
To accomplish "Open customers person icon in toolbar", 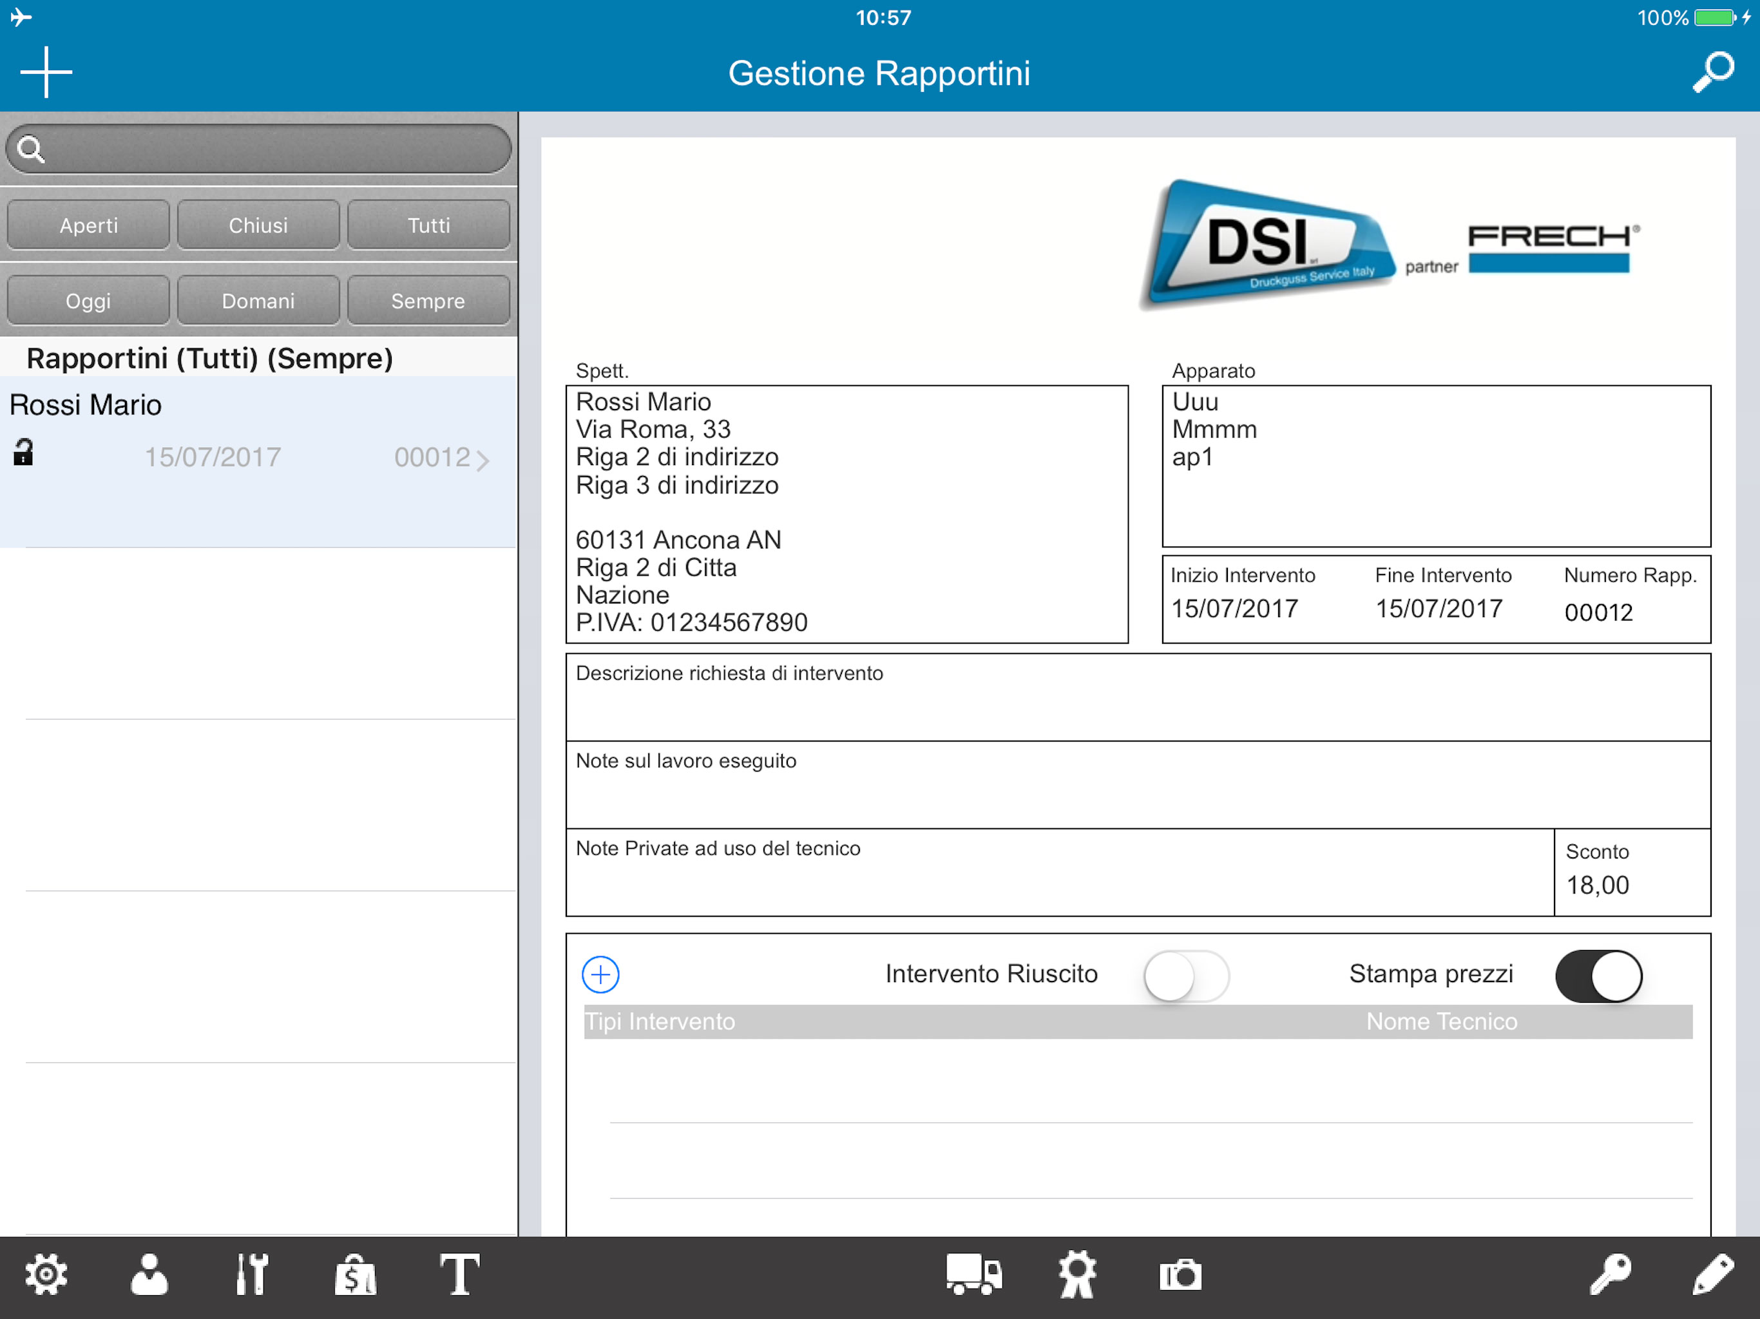I will coord(149,1275).
